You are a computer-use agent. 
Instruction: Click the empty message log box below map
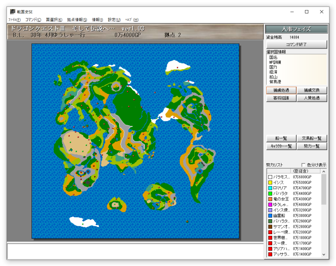pyautogui.click(x=135, y=251)
